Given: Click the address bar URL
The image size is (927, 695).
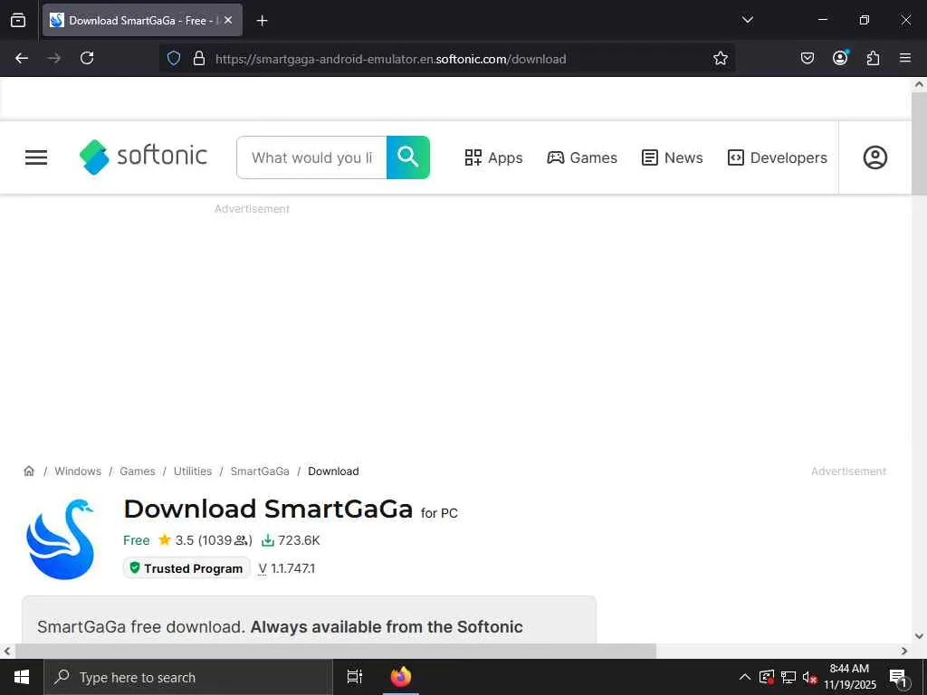Looking at the screenshot, I should pos(390,59).
